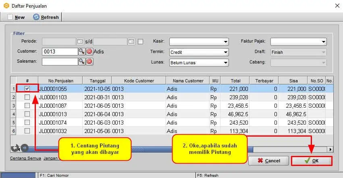This screenshot has width=343, height=178.
Task: Search Salesman with the magnifier icon
Action: pos(81,61)
